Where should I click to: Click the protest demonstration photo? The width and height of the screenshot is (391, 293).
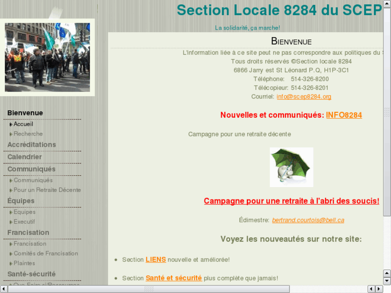tap(47, 58)
